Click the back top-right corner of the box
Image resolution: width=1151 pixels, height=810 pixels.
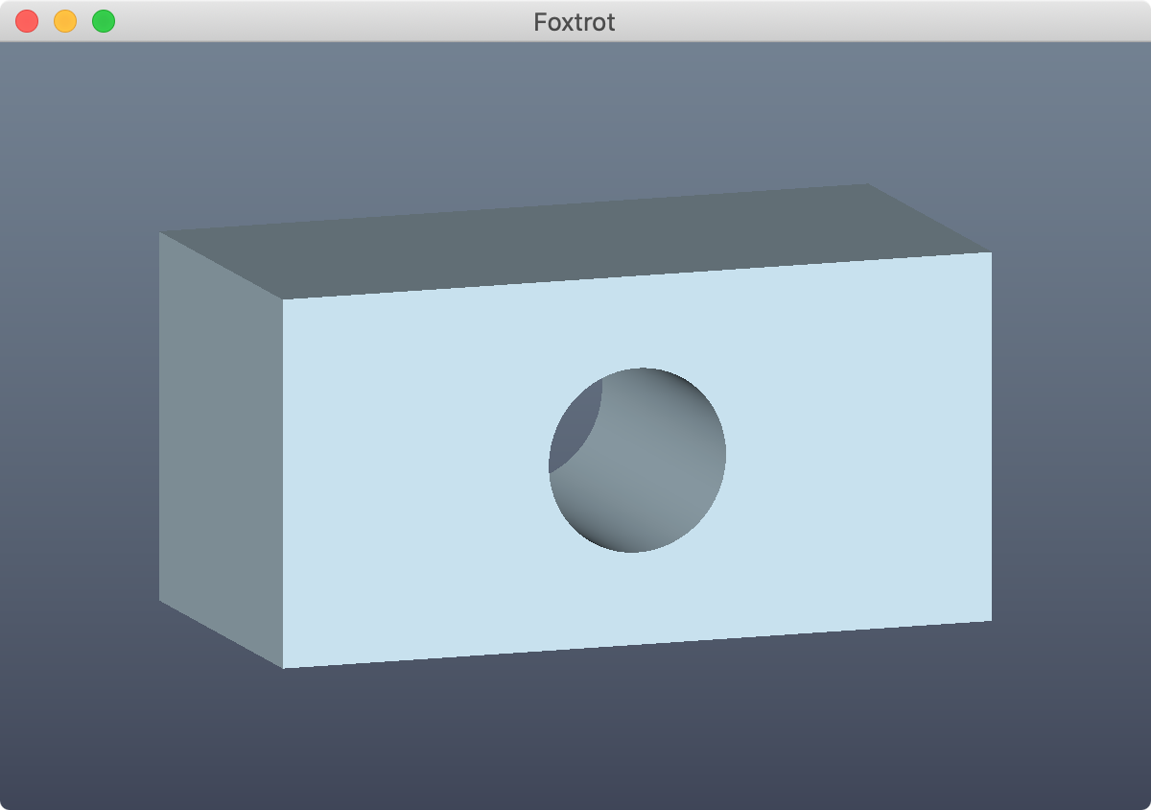click(867, 185)
